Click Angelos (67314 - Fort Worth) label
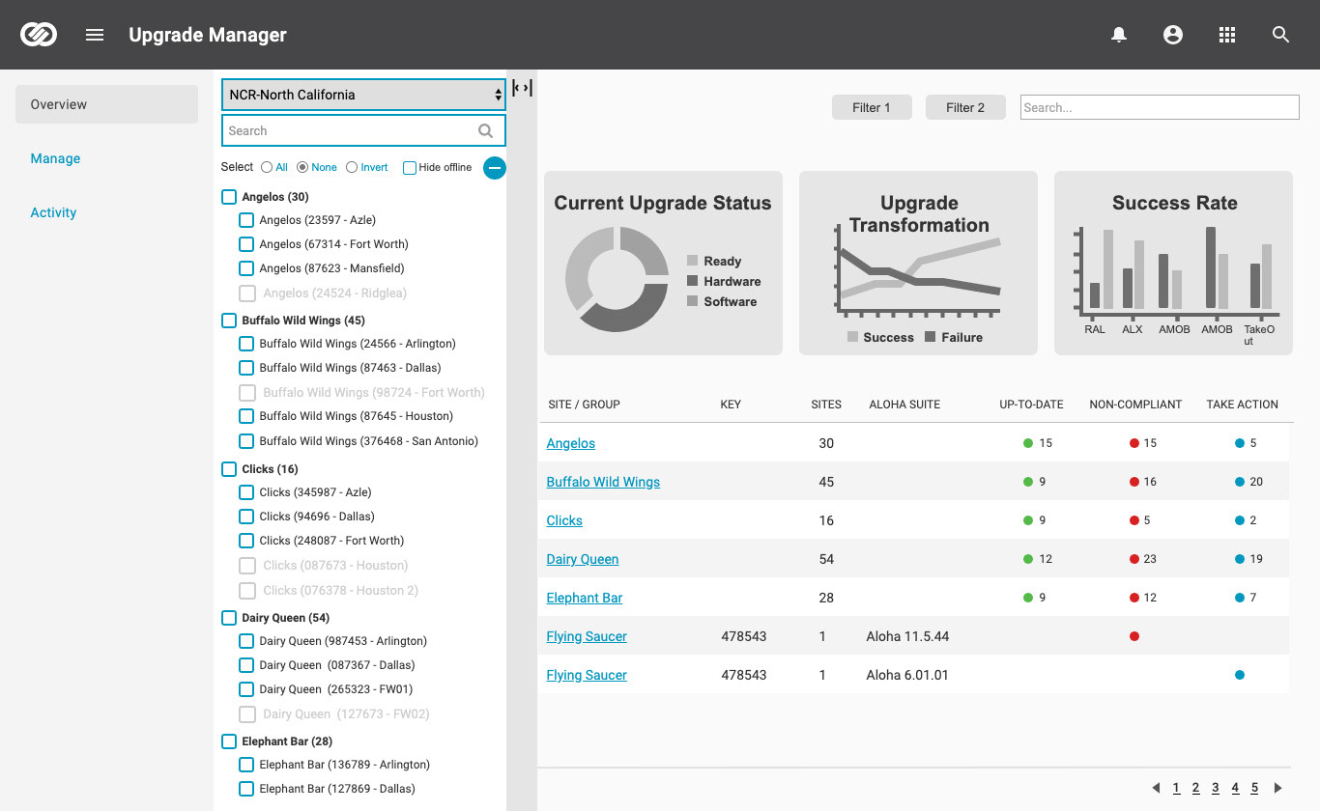The height and width of the screenshot is (811, 1320). 333,244
